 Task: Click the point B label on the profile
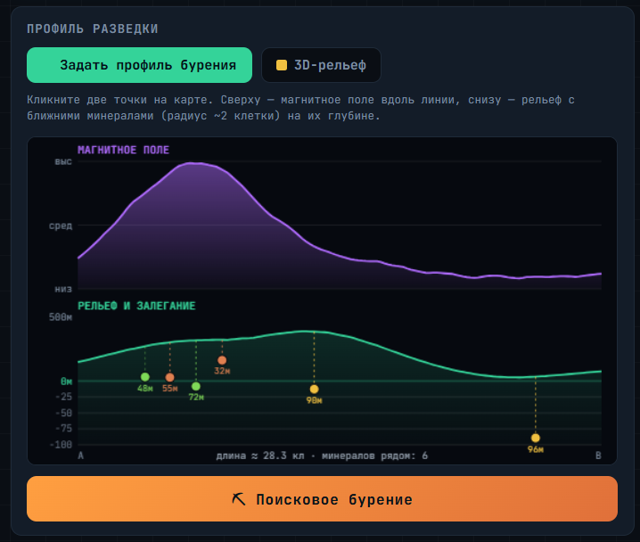click(x=598, y=456)
